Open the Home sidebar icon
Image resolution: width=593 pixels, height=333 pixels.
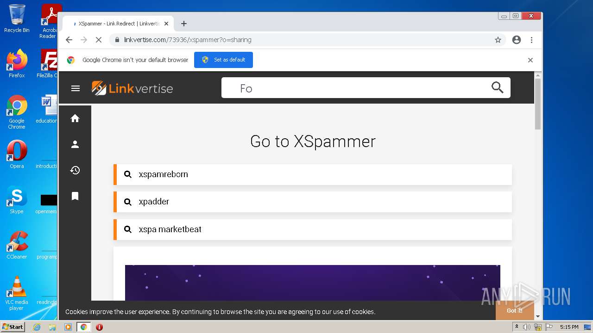(x=75, y=118)
